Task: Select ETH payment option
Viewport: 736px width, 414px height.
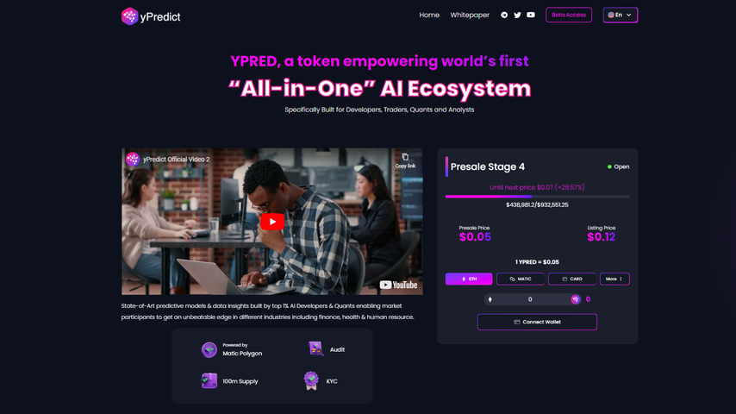Action: pos(469,279)
